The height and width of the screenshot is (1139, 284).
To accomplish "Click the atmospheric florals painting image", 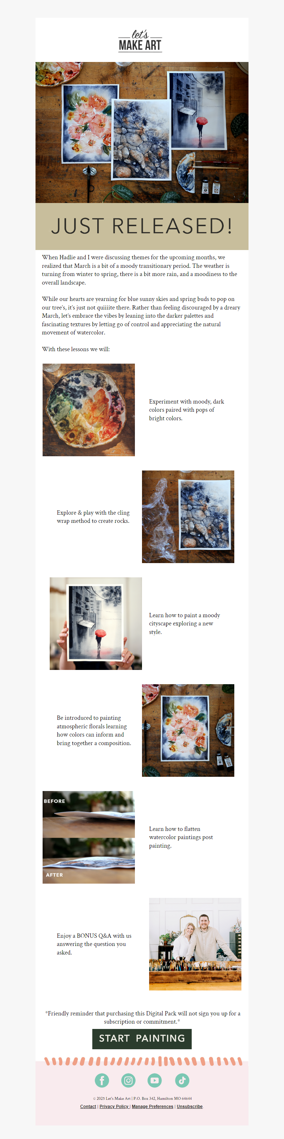I will (x=188, y=730).
